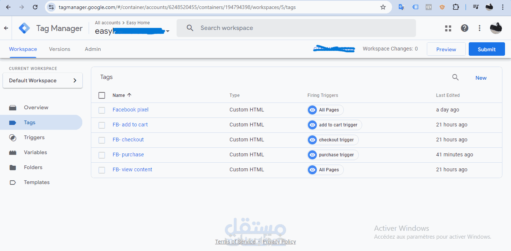Image resolution: width=511 pixels, height=251 pixels.
Task: Click the Submit button
Action: [487, 49]
